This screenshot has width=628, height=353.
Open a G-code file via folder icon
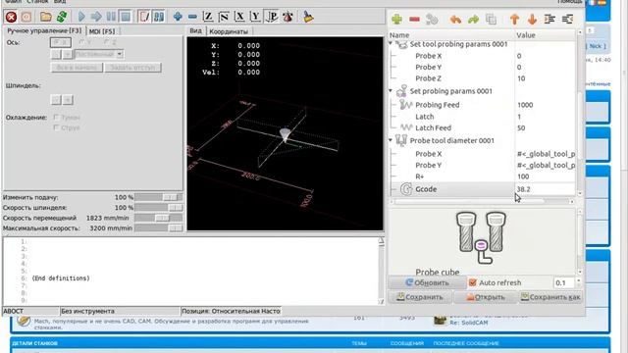coord(46,17)
